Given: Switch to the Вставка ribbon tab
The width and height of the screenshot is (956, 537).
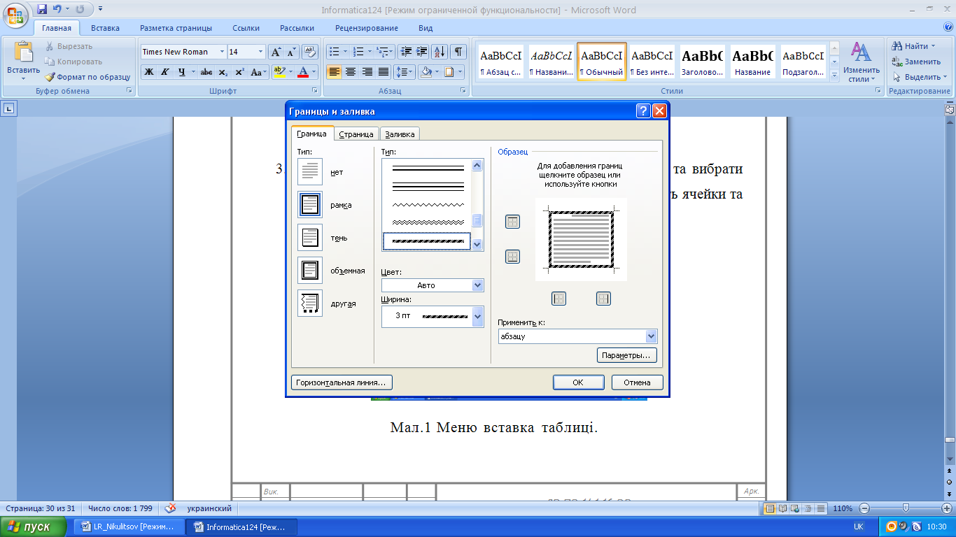Looking at the screenshot, I should pos(105,28).
